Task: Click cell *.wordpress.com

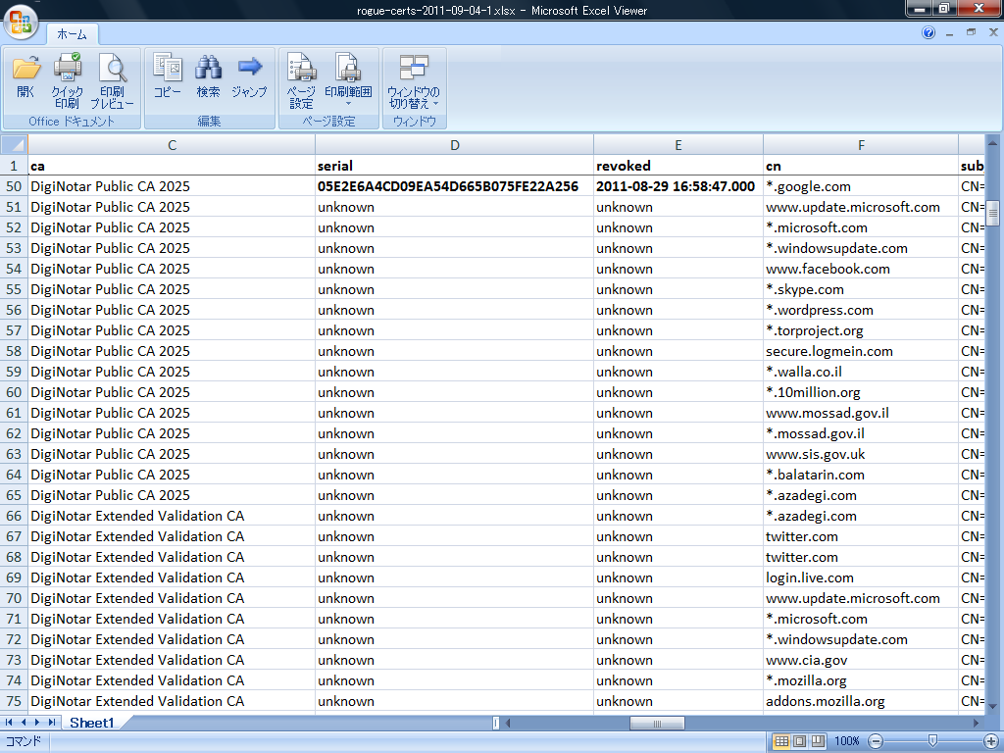Action: tap(861, 310)
